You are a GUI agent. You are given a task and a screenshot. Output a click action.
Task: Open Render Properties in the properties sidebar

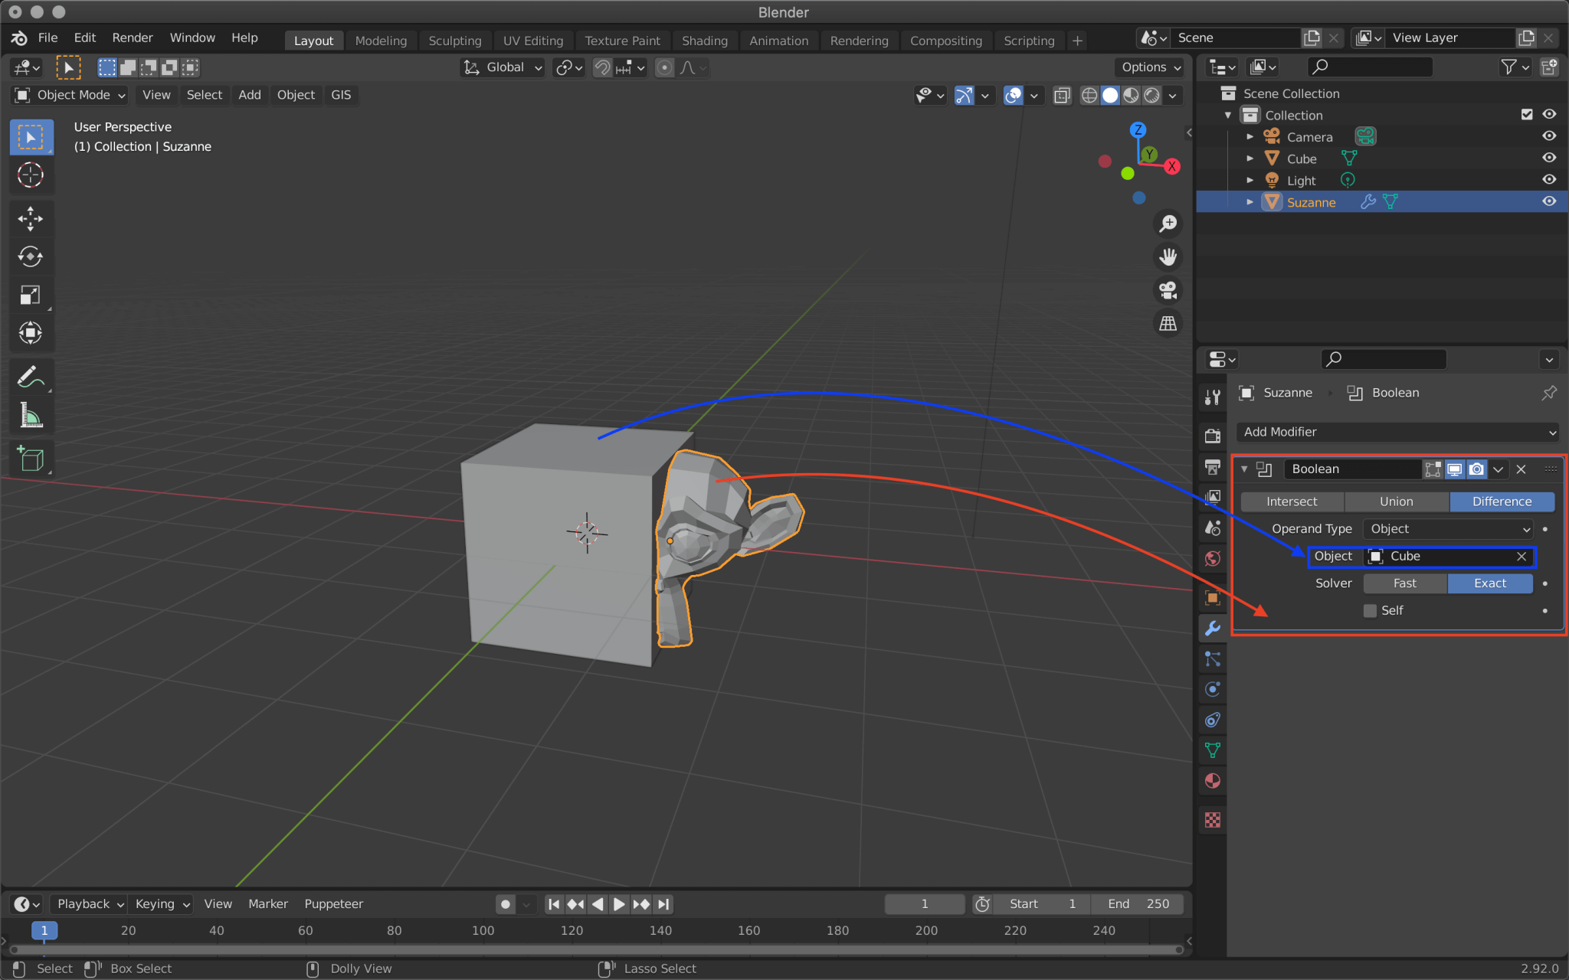click(1213, 435)
